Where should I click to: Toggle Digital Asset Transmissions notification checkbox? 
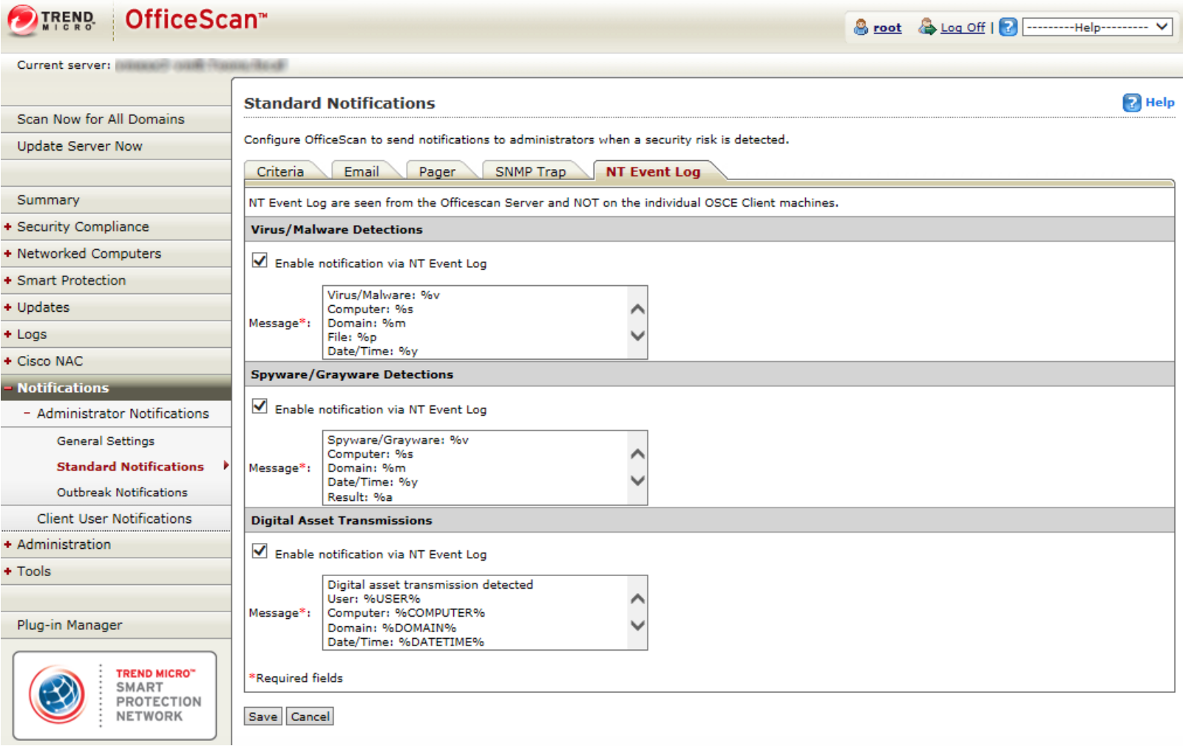[x=260, y=551]
